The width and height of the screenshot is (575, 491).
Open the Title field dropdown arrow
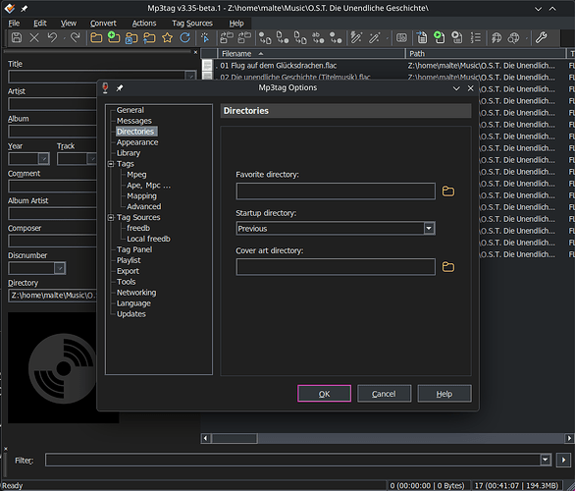tap(190, 77)
